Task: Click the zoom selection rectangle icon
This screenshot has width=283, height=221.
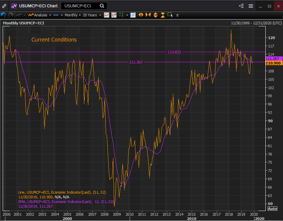Action: coord(170,15)
